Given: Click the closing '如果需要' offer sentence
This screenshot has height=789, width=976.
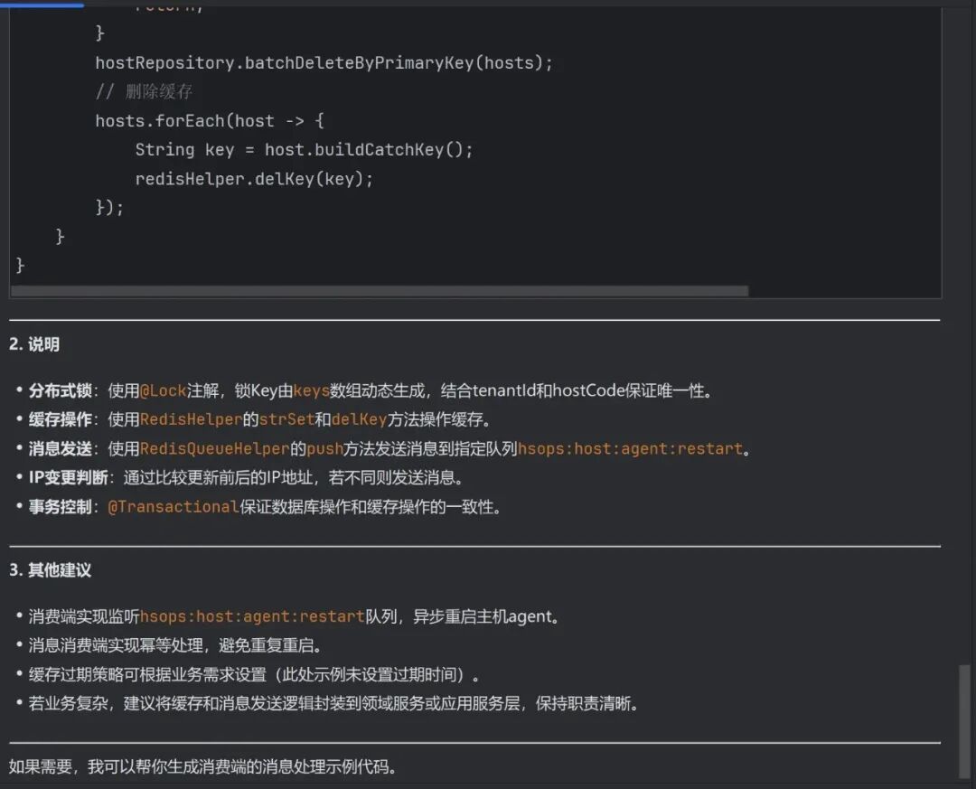Looking at the screenshot, I should point(202,767).
